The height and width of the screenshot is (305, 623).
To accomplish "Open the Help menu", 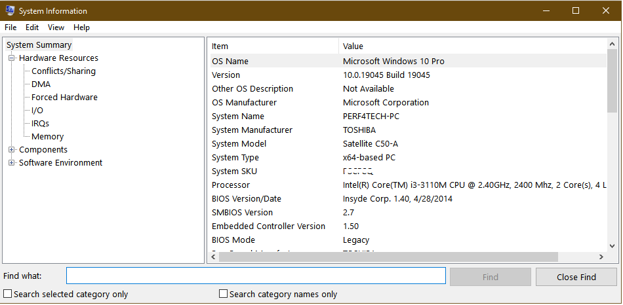I will pyautogui.click(x=81, y=27).
